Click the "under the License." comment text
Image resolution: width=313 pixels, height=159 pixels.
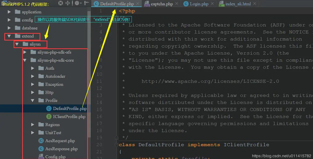(158, 131)
